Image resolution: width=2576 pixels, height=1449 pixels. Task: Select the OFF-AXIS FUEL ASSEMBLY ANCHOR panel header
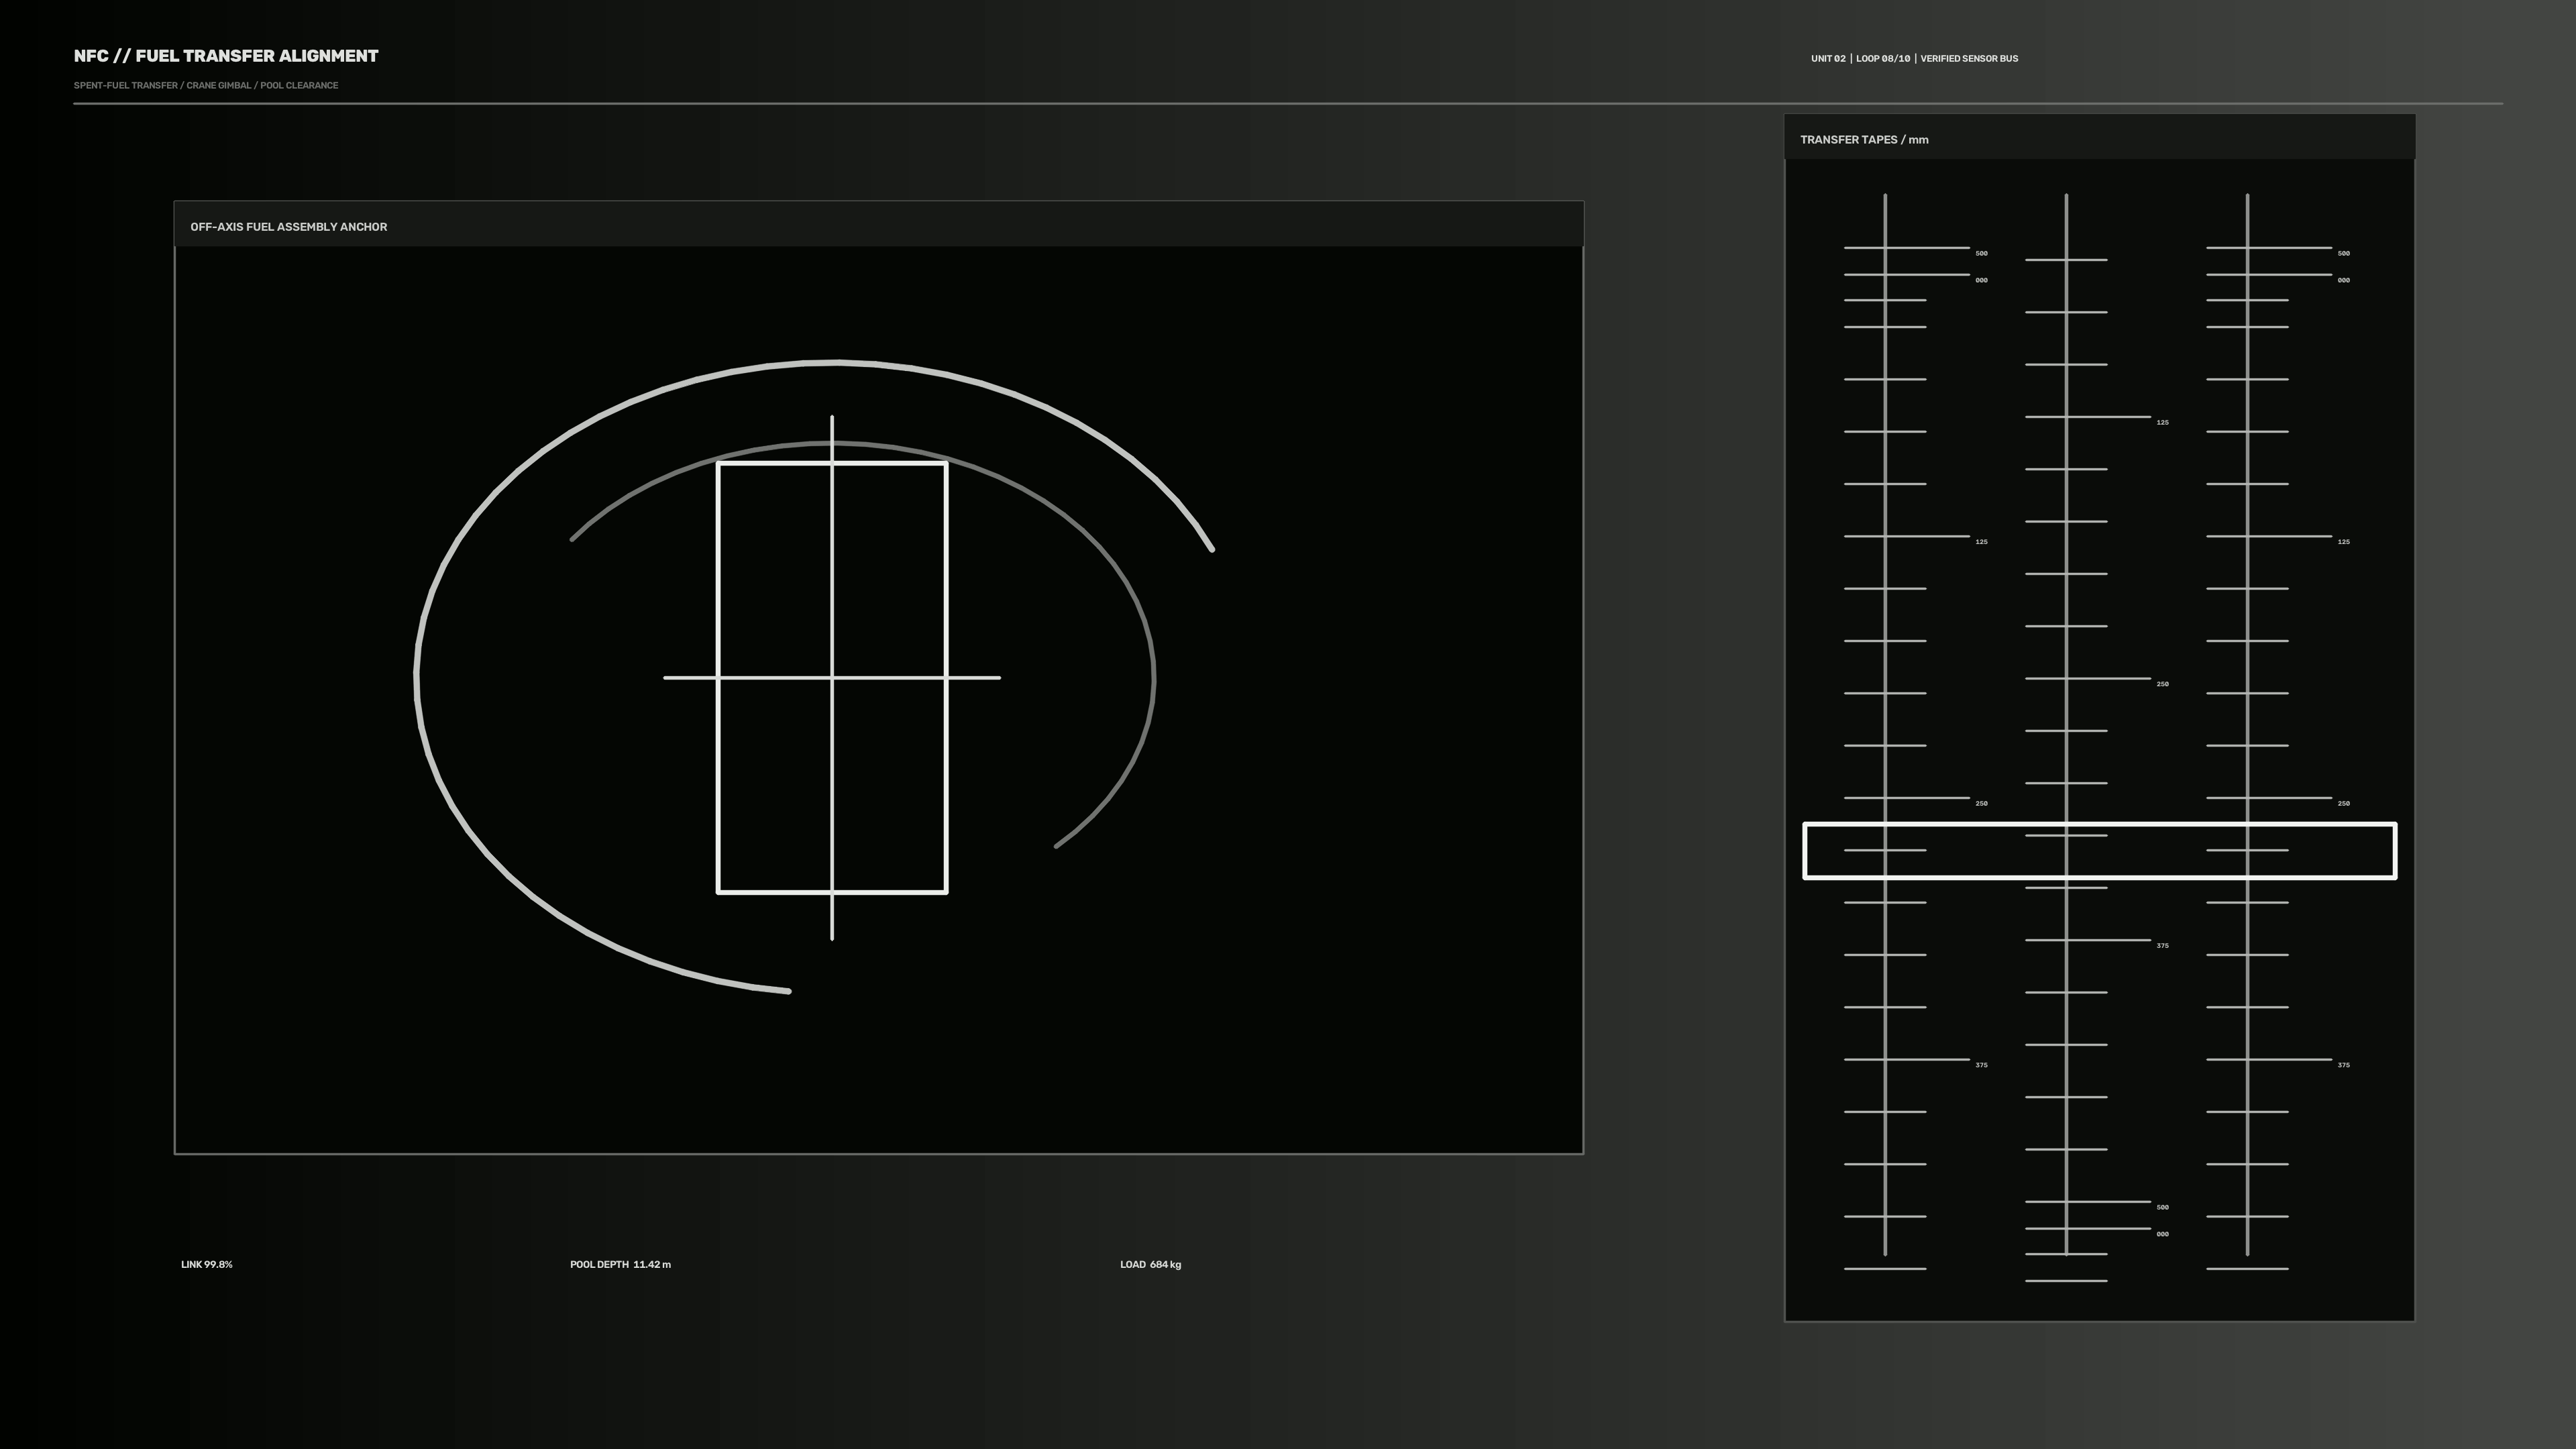coord(878,225)
